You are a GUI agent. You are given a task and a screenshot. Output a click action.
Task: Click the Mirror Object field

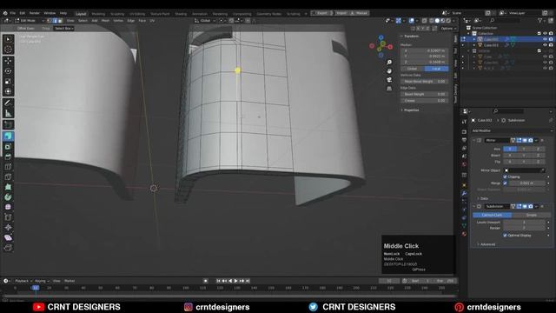pyautogui.click(x=524, y=170)
